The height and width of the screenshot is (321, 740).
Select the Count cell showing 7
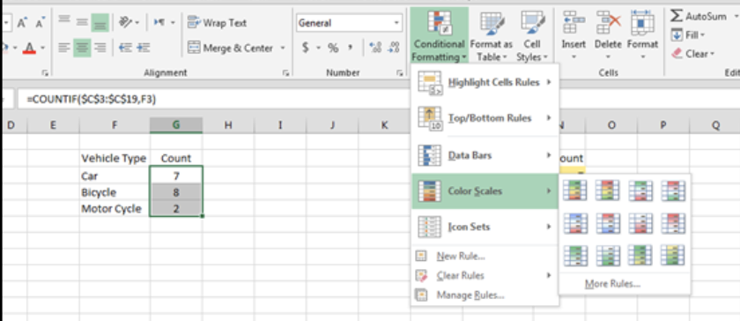coord(176,175)
